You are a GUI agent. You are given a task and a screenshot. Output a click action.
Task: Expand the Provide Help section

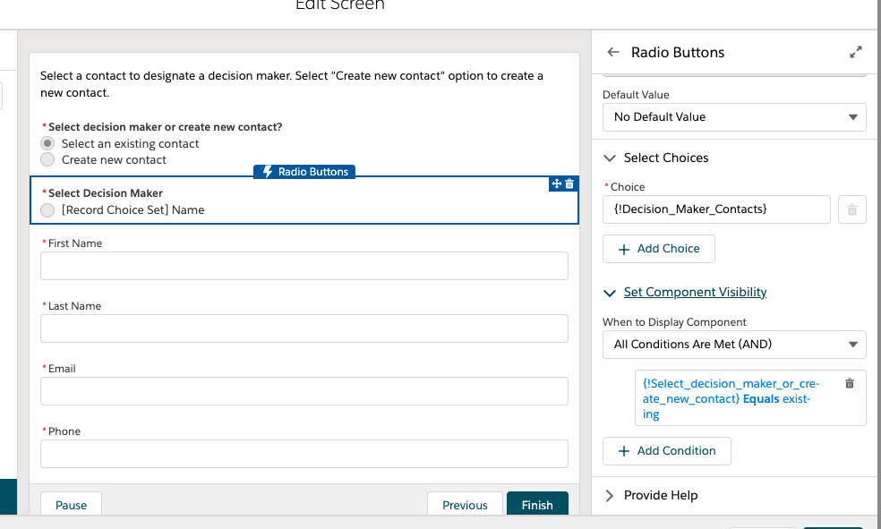click(610, 495)
